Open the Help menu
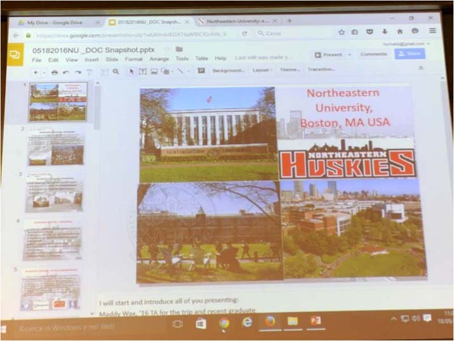 (x=220, y=58)
